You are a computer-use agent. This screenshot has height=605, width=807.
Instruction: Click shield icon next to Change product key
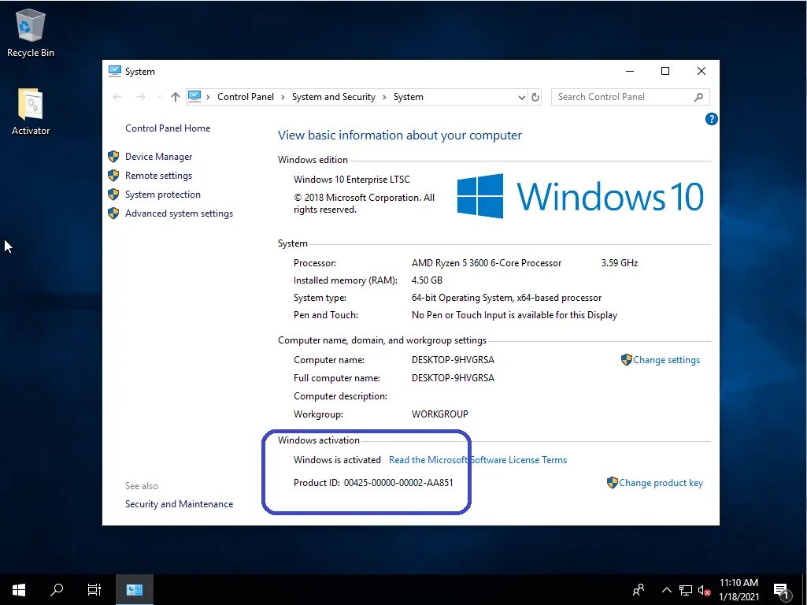tap(613, 483)
